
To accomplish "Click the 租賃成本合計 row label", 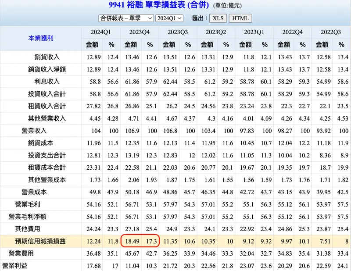I will click(47, 168).
